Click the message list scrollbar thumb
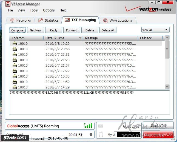The height and width of the screenshot is (142, 177). click(167, 49)
